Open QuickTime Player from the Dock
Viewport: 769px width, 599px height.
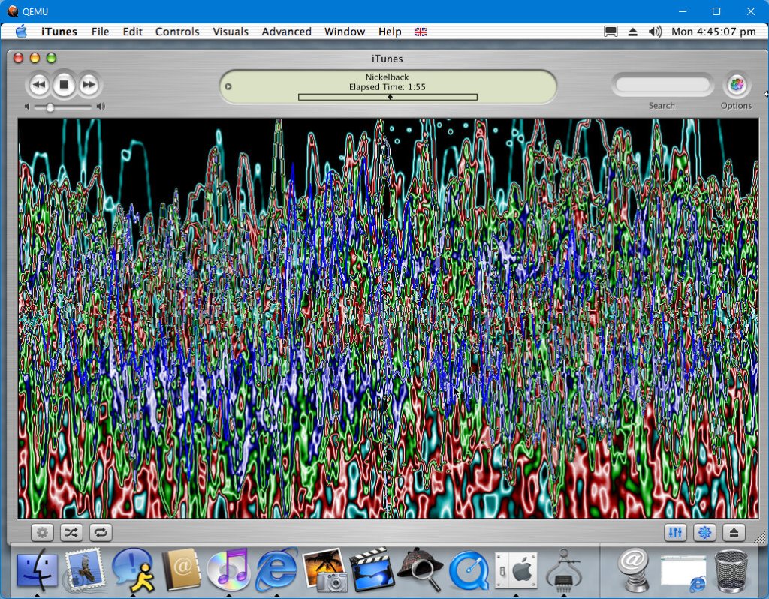469,571
